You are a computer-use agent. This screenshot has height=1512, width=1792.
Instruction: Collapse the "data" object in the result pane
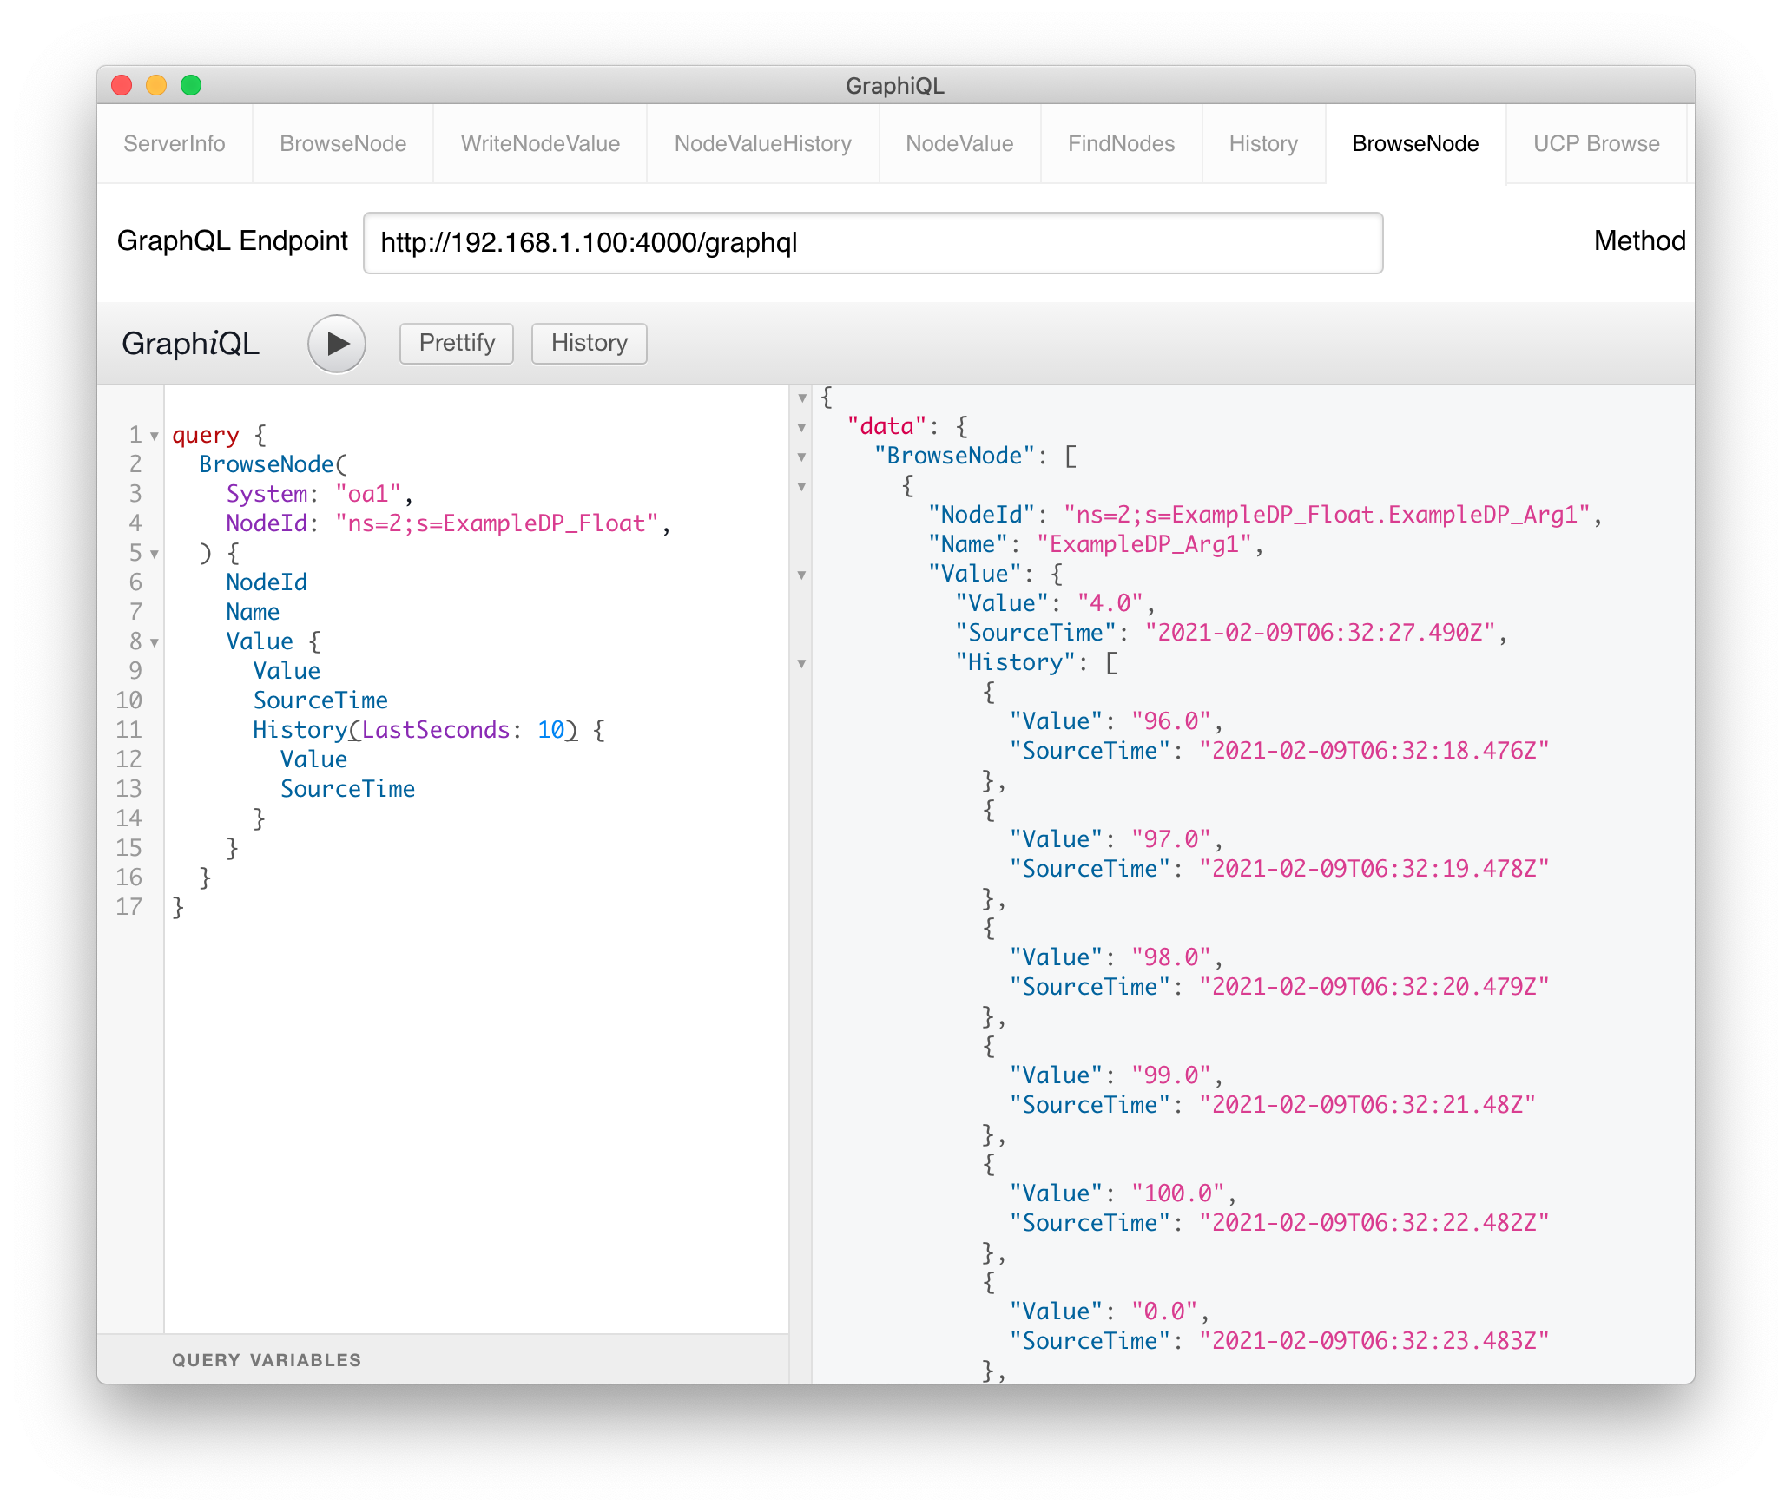point(802,428)
